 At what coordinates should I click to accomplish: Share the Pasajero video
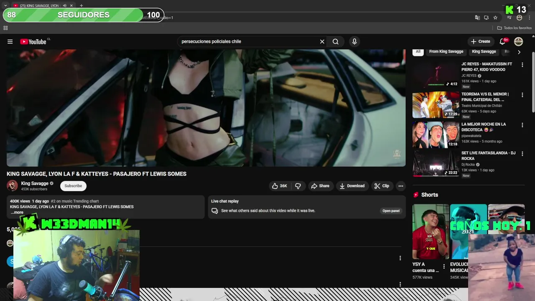[x=320, y=186]
